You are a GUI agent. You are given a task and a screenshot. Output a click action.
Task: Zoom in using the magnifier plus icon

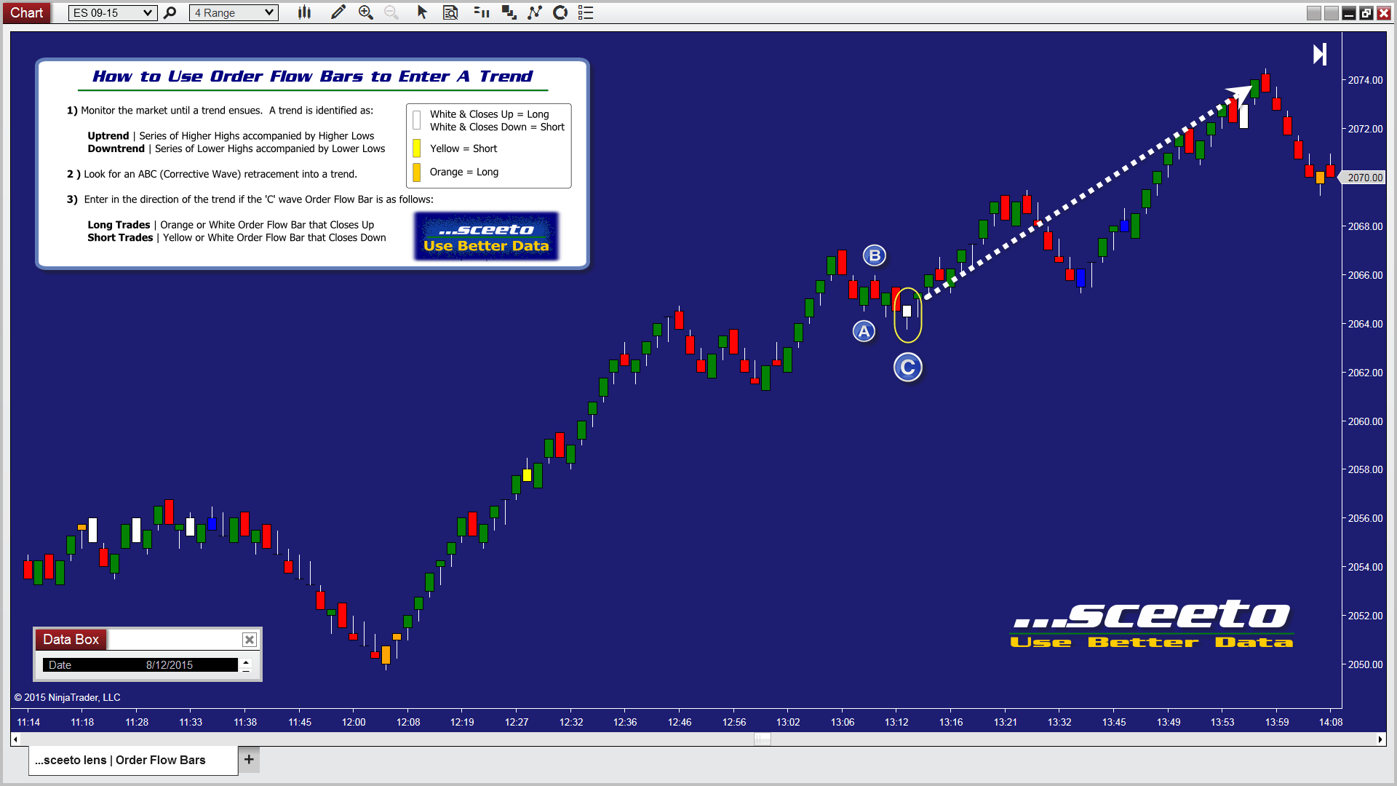(x=365, y=12)
